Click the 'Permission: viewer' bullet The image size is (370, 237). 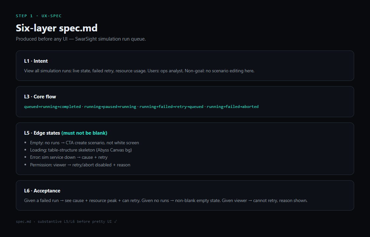(80, 165)
